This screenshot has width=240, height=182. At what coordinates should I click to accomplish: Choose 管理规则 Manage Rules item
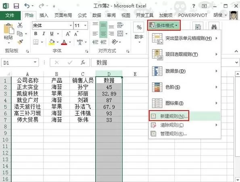pyautogui.click(x=185, y=134)
